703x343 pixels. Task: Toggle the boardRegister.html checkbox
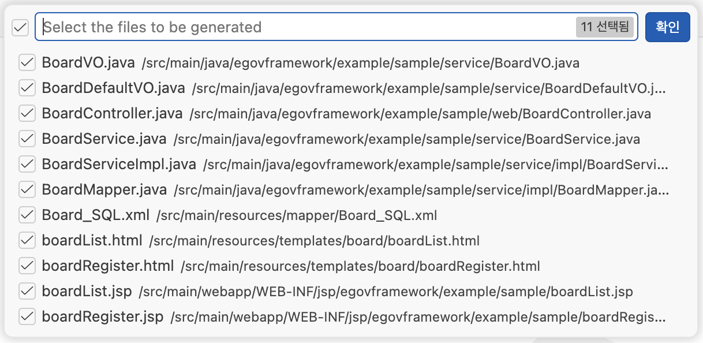tap(27, 266)
